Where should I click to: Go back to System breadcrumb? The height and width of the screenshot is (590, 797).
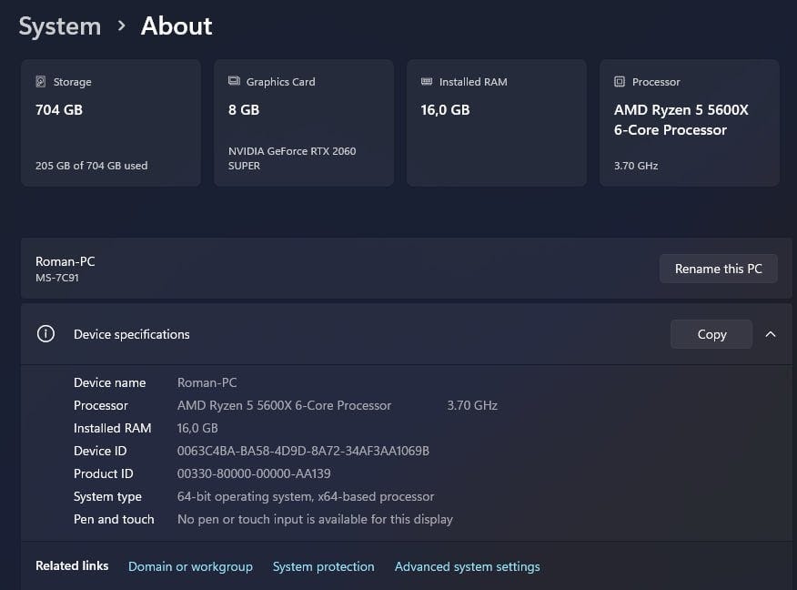tap(60, 26)
